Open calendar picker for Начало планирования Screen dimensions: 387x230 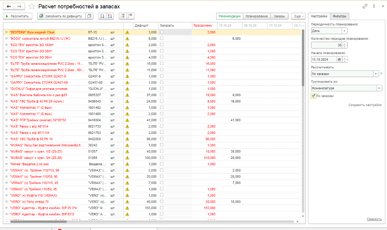click(x=339, y=60)
